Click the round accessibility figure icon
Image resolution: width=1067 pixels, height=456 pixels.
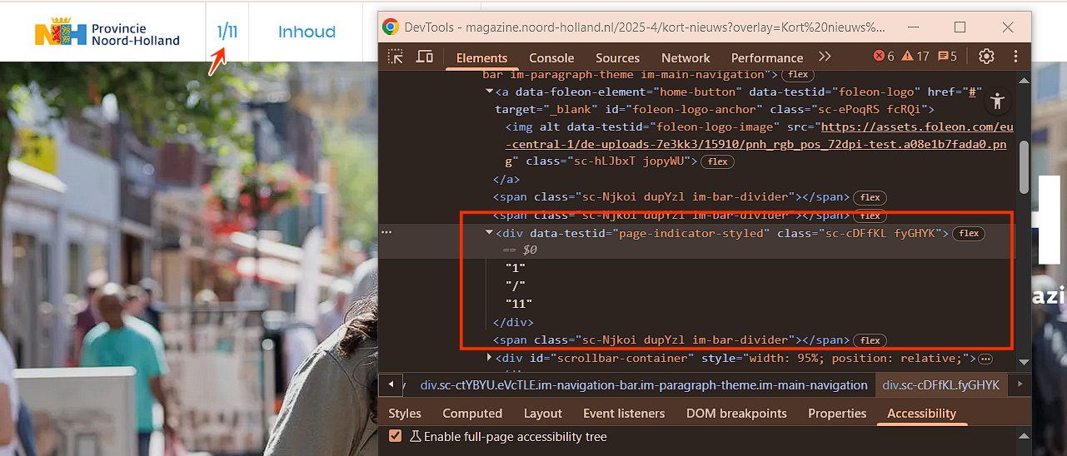pos(997,102)
